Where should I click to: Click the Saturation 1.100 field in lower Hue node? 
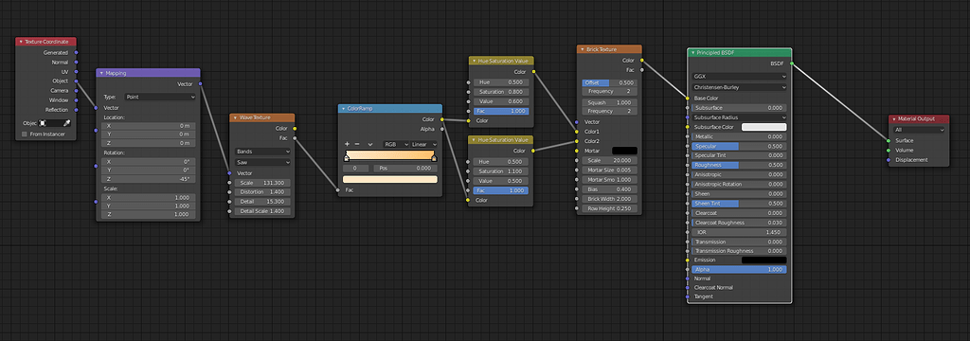click(x=501, y=171)
